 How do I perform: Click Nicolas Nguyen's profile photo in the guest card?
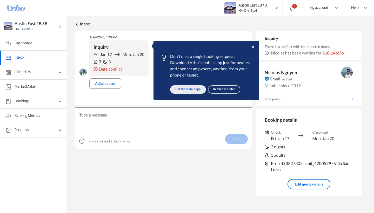point(347,73)
